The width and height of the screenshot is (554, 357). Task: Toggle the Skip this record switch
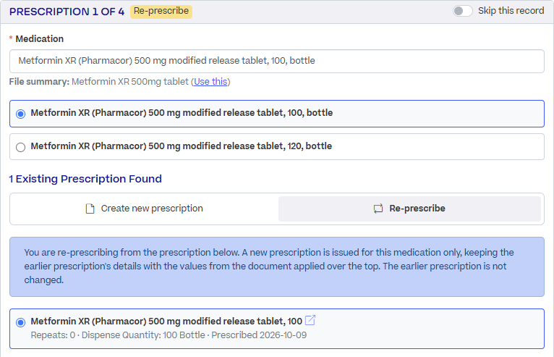click(x=462, y=11)
